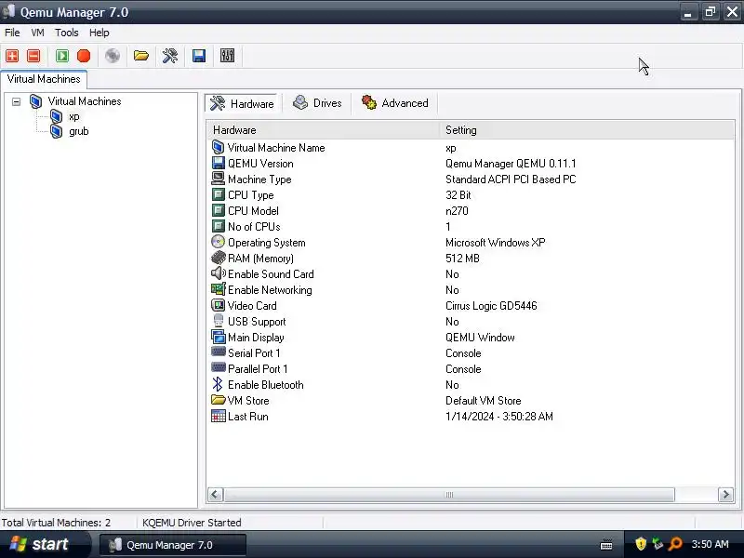744x558 pixels.
Task: Click the Microsoft Windows XP value
Action: (x=496, y=243)
